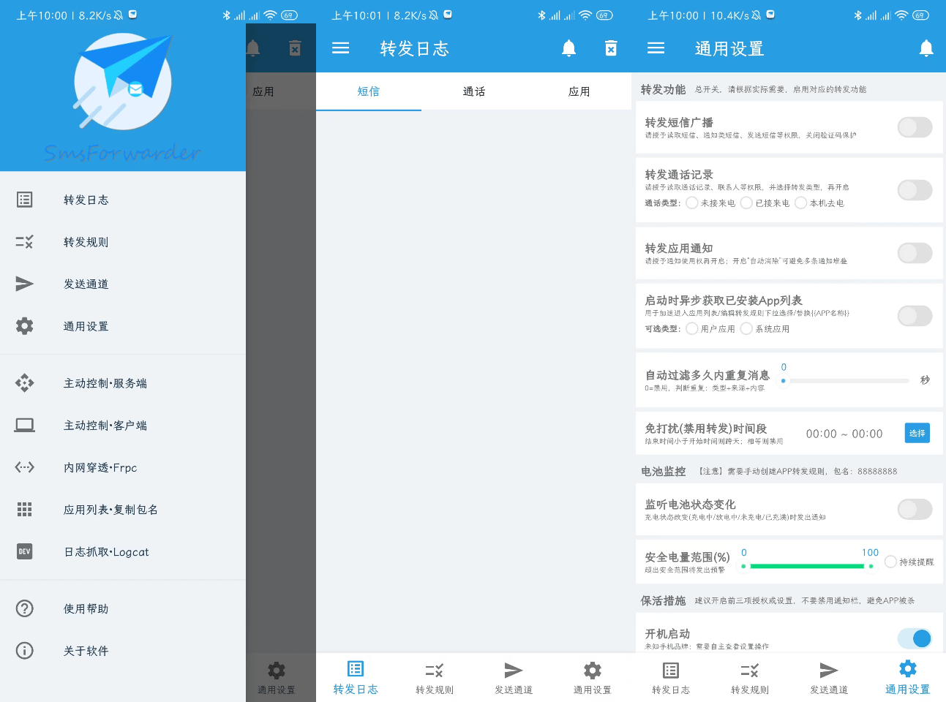Enable 监听电池状态变化 switch
Viewport: 946px width, 702px height.
[x=915, y=509]
